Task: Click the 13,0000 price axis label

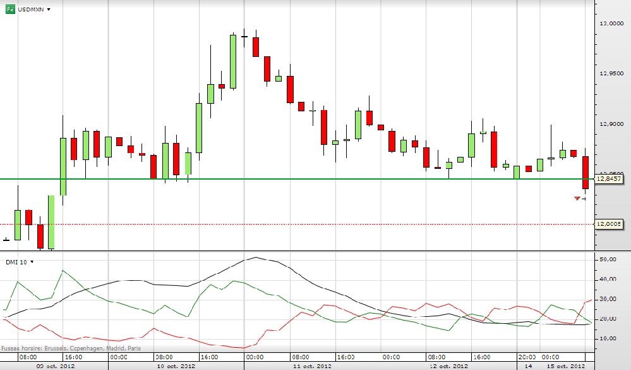Action: [612, 23]
